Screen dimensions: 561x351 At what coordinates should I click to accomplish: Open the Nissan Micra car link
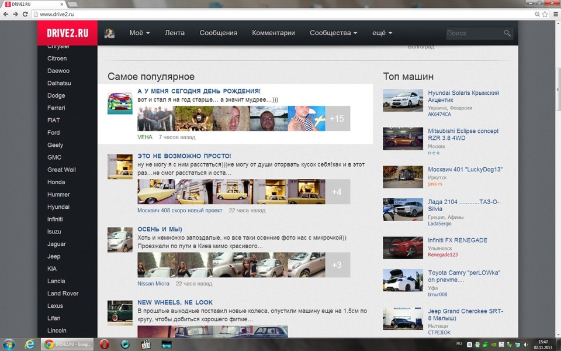(153, 284)
